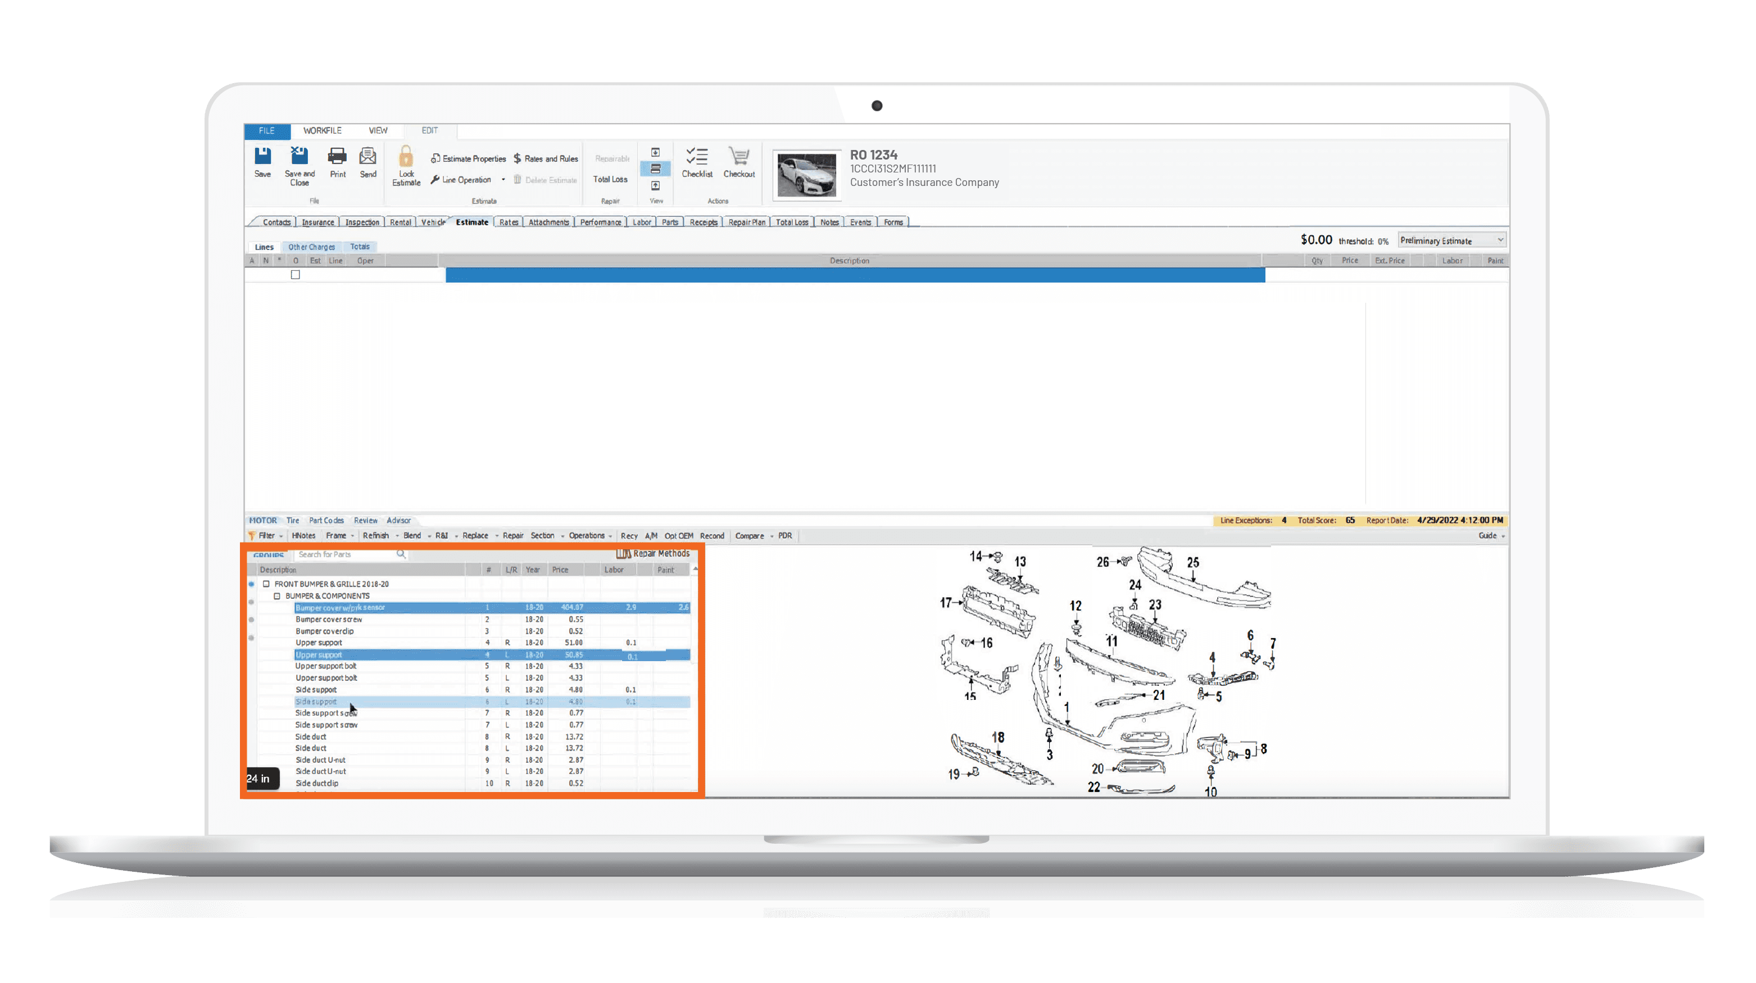The width and height of the screenshot is (1756, 983).
Task: Open the Preliminary Estimate dropdown
Action: 1500,240
